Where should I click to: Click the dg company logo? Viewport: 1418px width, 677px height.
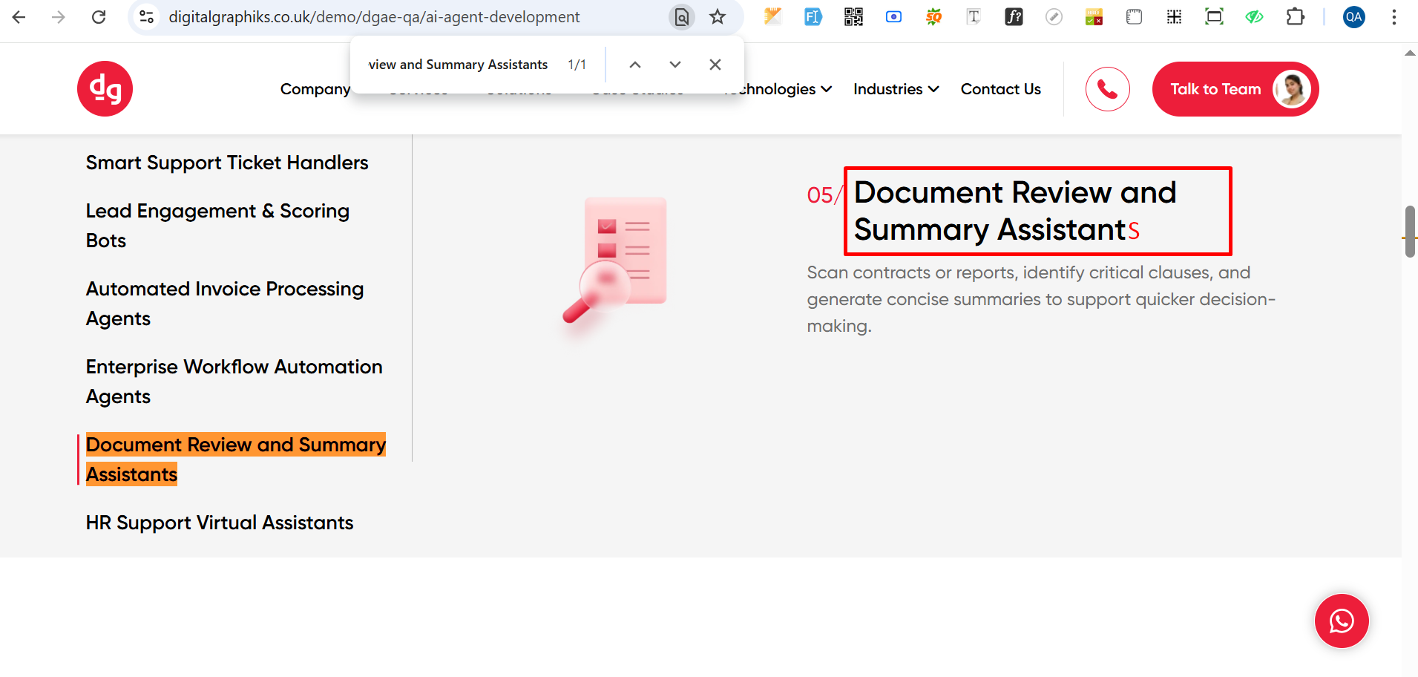pos(105,89)
